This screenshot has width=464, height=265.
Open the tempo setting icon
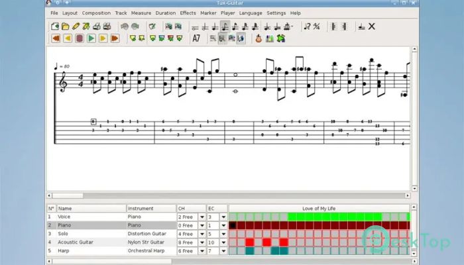click(x=308, y=26)
